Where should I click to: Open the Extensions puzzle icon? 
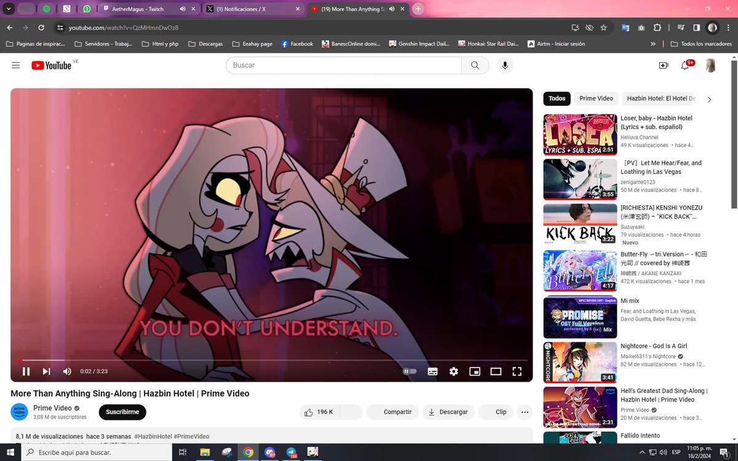[x=657, y=28]
